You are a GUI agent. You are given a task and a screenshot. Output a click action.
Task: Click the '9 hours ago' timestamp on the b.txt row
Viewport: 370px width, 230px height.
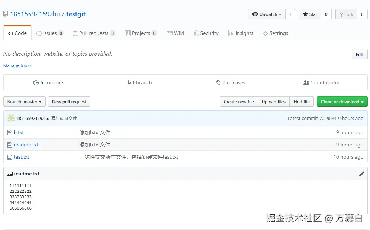click(350, 132)
